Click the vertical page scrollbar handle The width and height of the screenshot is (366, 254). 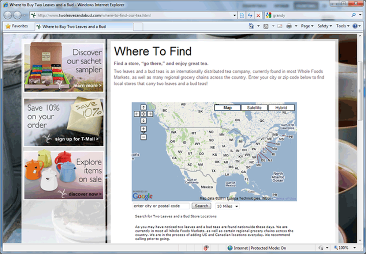360,91
